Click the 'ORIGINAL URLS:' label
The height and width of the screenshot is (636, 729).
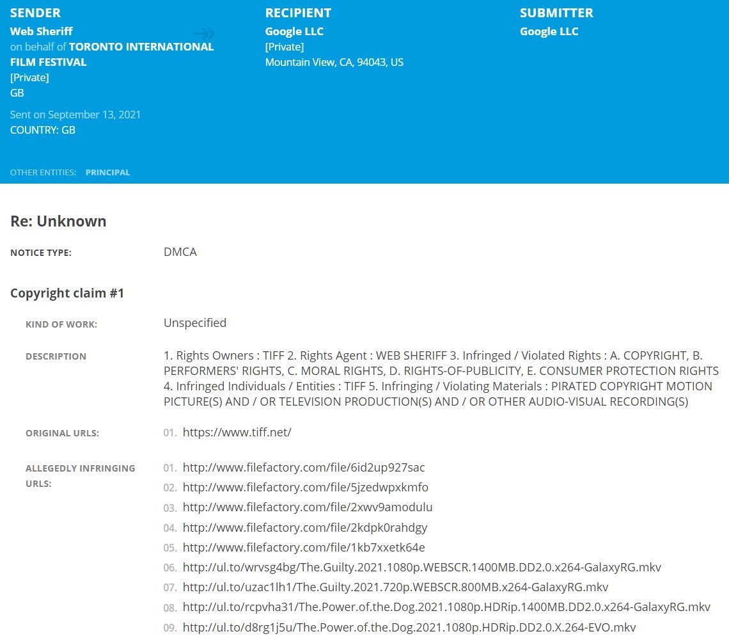tap(62, 433)
